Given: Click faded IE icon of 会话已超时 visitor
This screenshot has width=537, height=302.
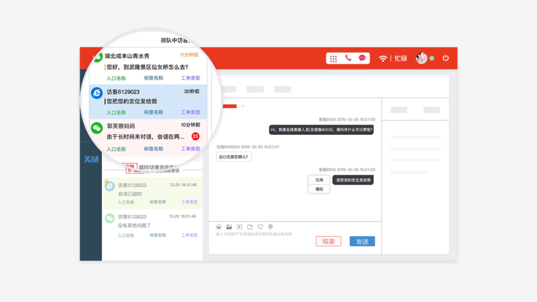Looking at the screenshot, I should [x=109, y=186].
